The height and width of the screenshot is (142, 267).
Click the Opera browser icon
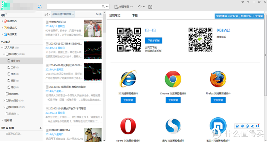tap(128, 126)
